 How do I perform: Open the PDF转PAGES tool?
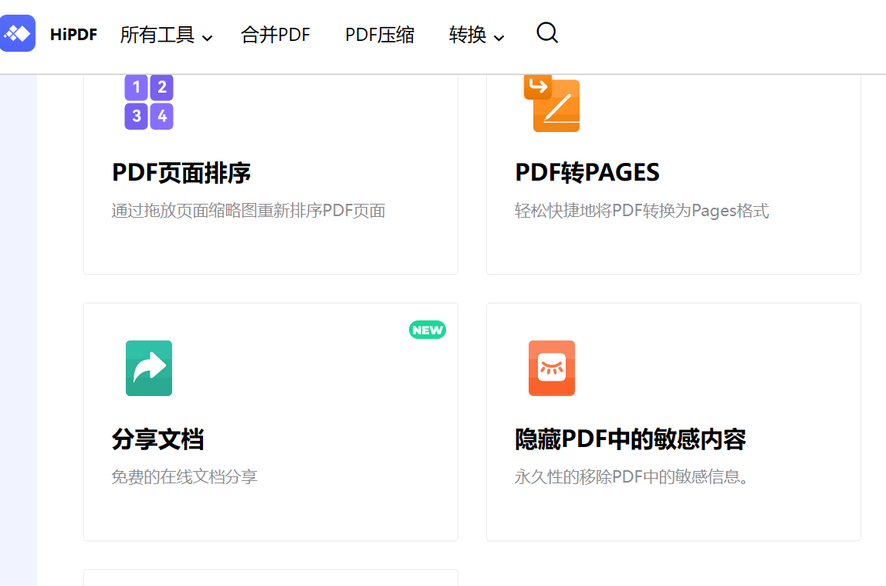tap(587, 172)
